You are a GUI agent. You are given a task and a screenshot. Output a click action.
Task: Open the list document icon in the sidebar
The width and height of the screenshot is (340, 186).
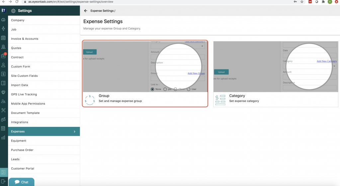(3, 83)
